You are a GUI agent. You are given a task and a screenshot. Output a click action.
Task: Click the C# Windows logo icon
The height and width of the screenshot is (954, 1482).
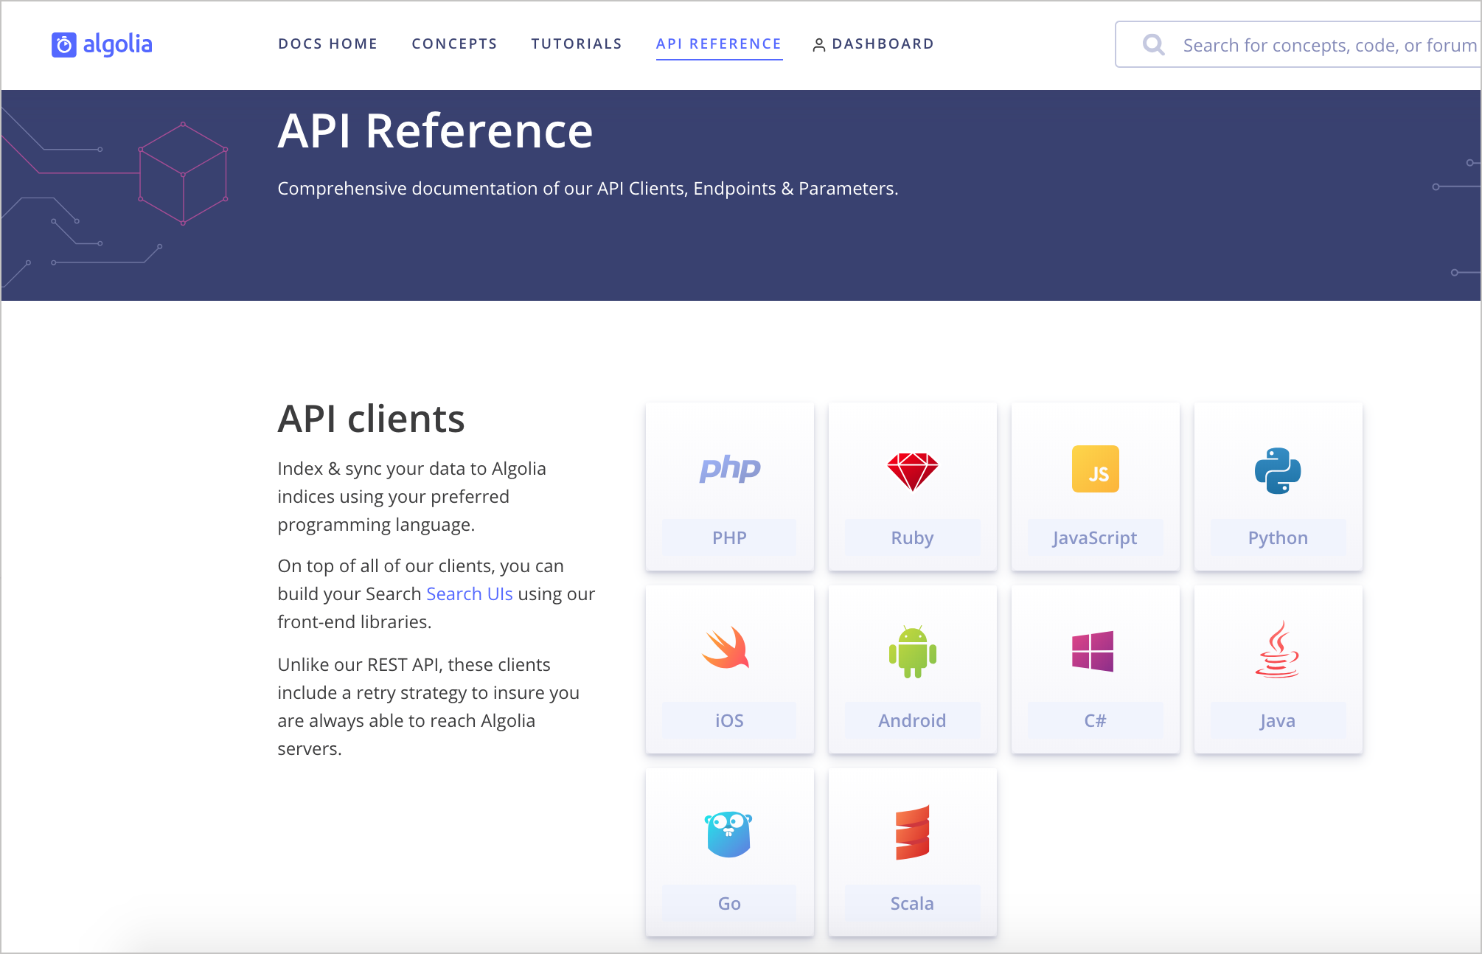click(1093, 651)
